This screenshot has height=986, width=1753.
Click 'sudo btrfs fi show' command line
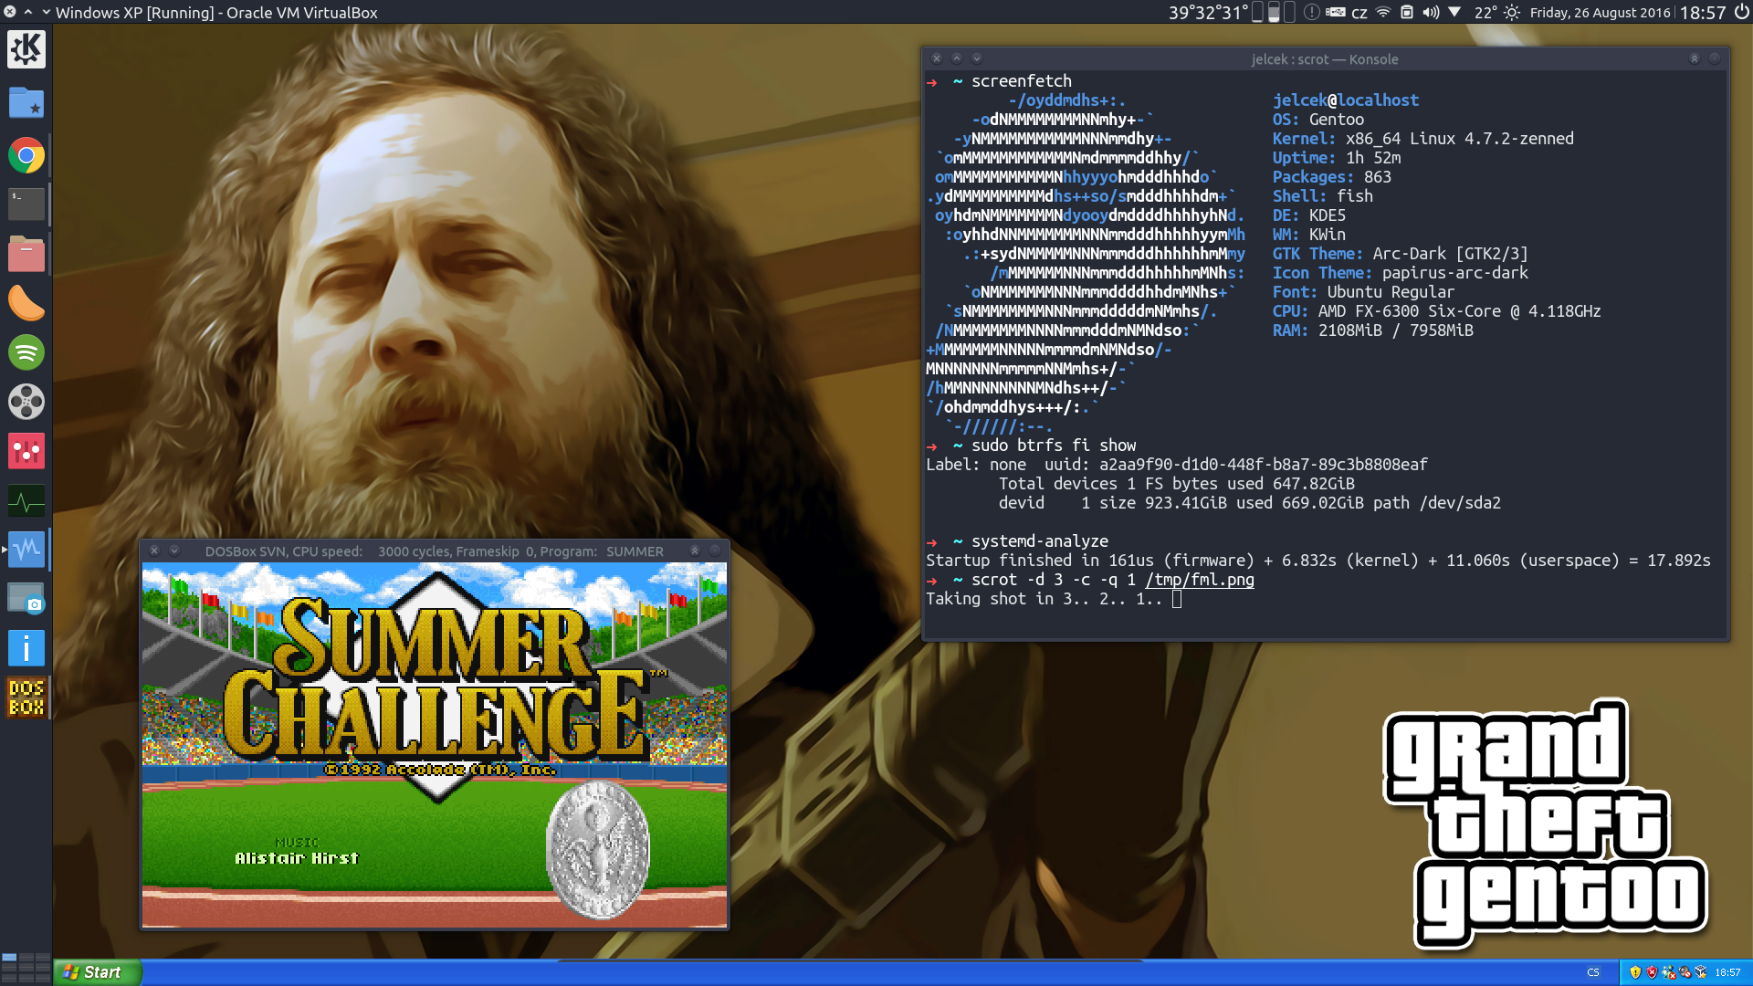pyautogui.click(x=1054, y=446)
